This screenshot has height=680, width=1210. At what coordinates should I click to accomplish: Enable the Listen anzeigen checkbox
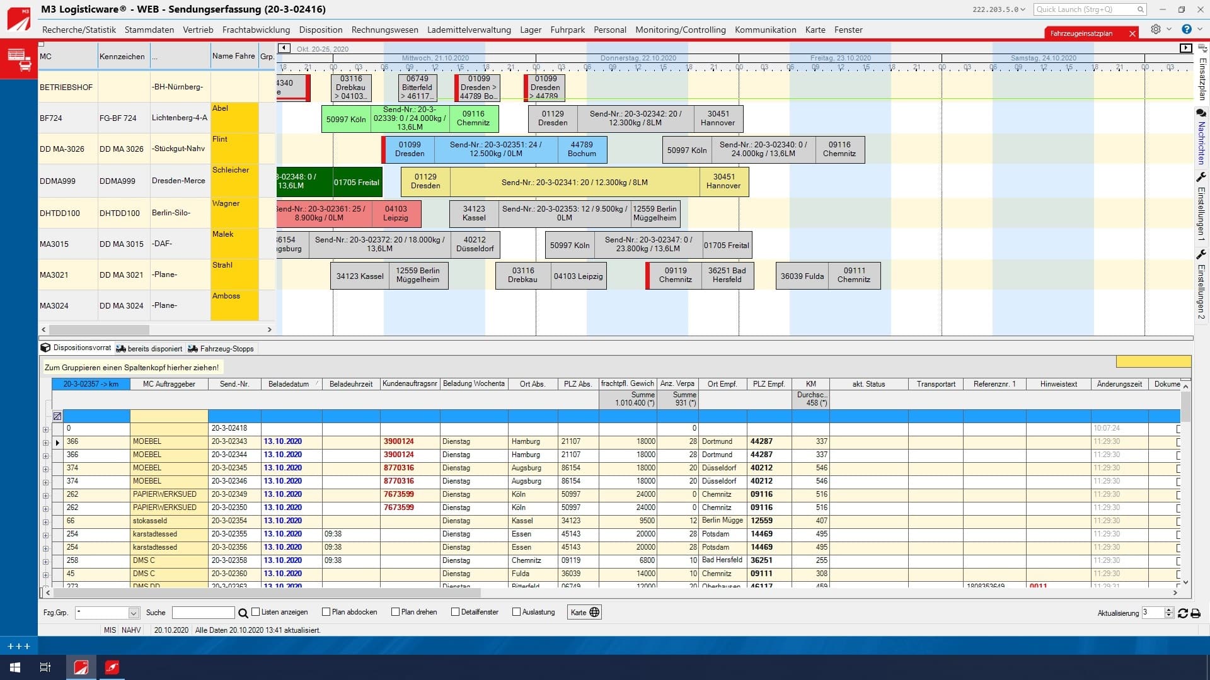pos(256,612)
